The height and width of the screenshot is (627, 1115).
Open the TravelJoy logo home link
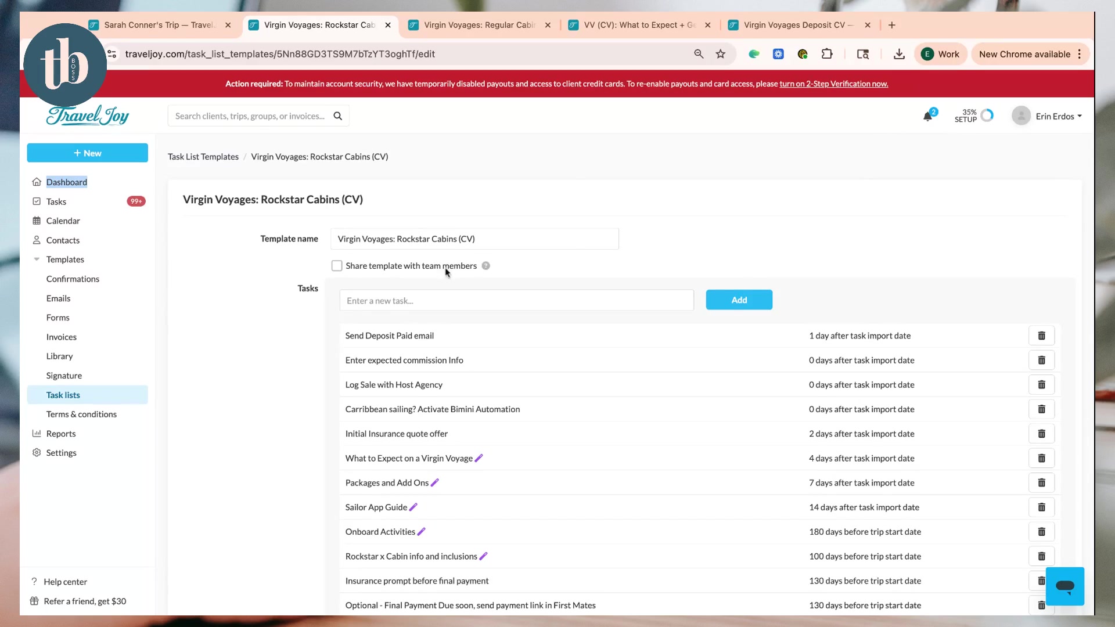coord(88,116)
